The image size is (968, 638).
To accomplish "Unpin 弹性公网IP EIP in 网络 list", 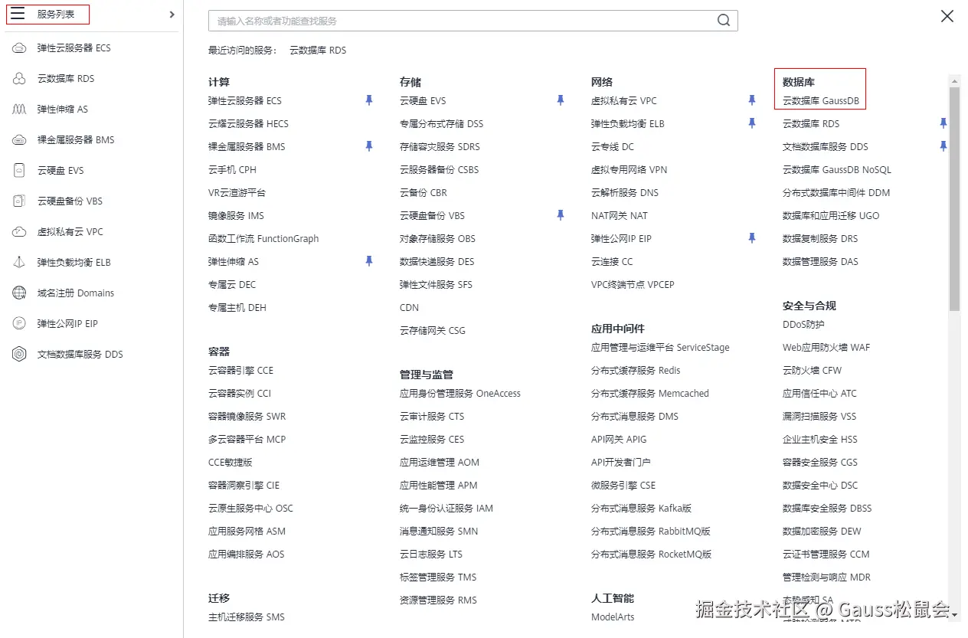I will [752, 238].
